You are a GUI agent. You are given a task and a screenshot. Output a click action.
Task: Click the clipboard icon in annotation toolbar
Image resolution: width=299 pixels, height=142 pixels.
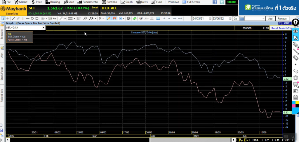295,97
